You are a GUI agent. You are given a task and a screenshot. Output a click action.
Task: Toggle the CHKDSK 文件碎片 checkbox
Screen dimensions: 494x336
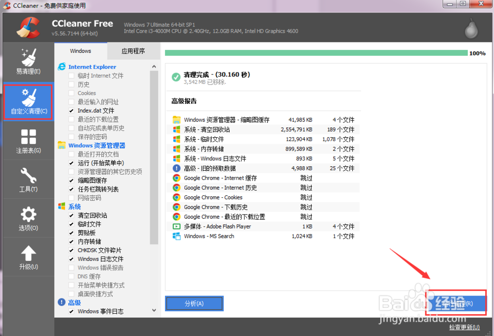(x=72, y=251)
